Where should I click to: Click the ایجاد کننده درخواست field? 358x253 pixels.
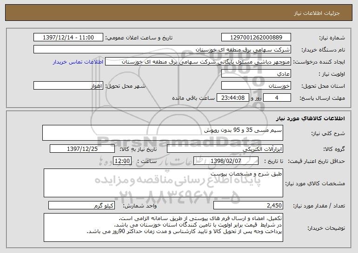[198, 62]
